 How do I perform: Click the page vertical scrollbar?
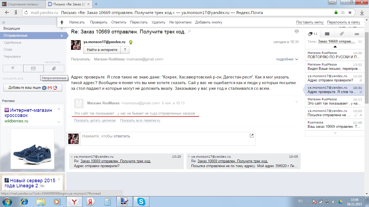[x=367, y=67]
